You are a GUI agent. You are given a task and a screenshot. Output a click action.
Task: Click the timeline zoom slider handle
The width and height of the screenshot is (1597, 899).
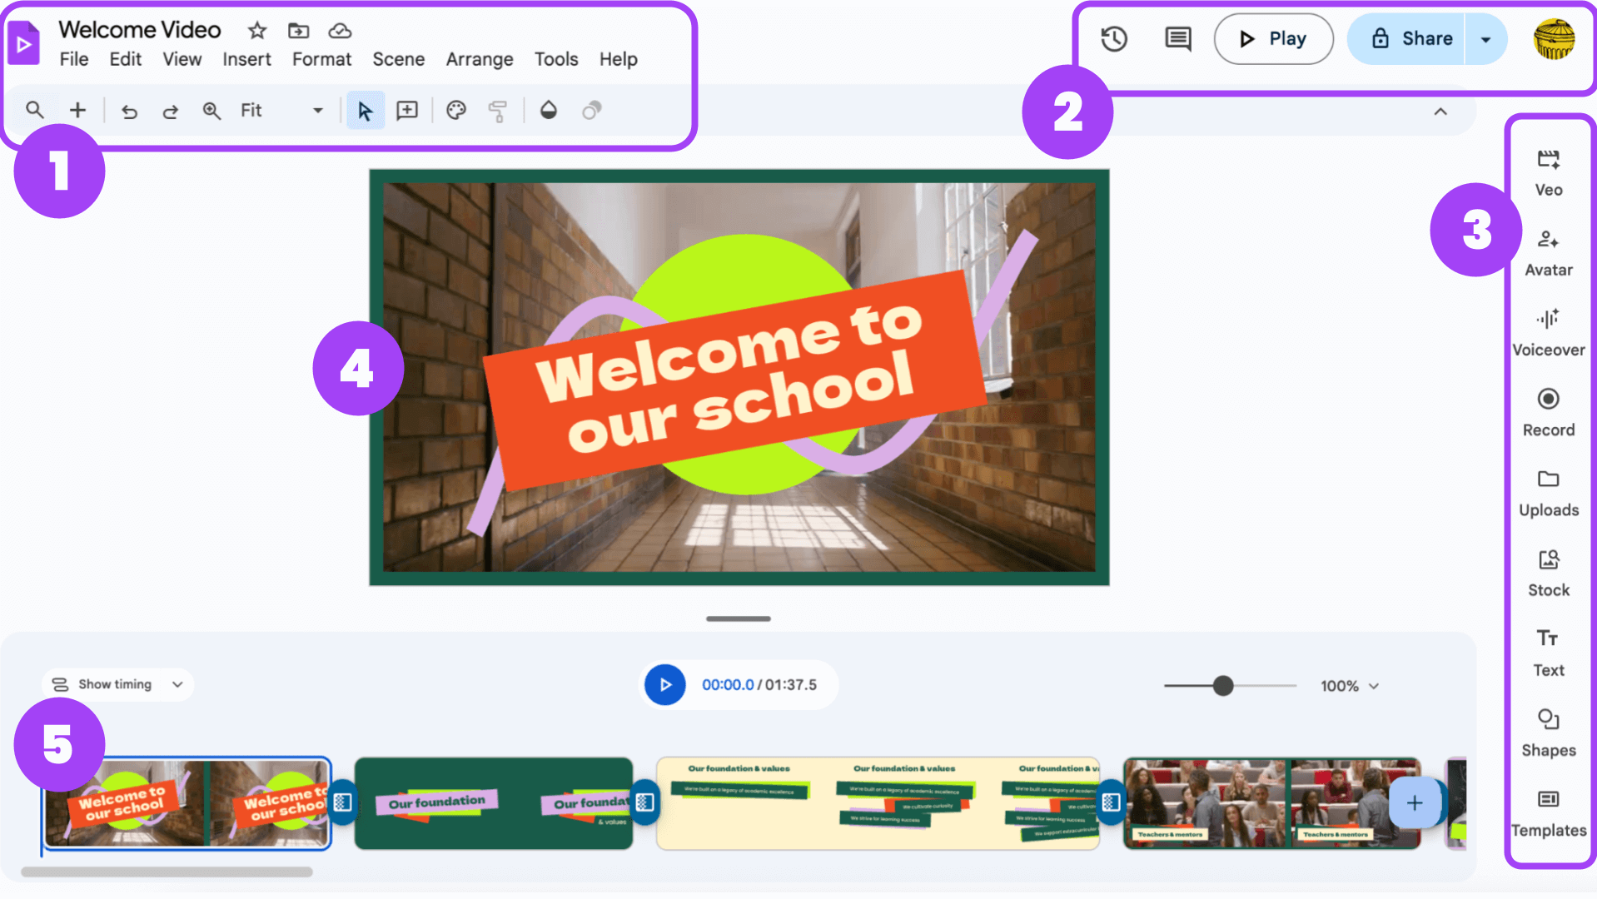pos(1222,686)
